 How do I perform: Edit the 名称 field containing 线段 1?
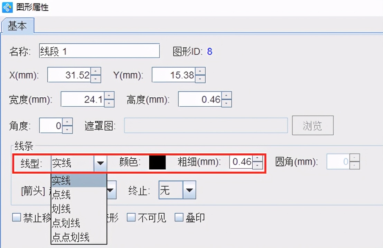pos(99,51)
